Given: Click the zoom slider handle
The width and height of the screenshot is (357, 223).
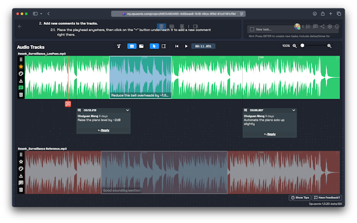Looking at the screenshot, I should tap(302, 46).
